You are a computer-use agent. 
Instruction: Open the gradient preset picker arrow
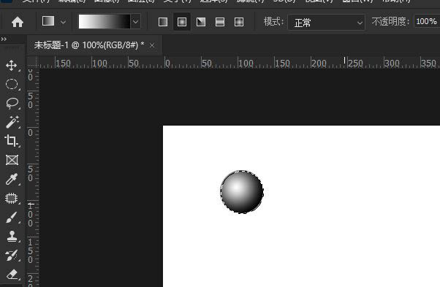(x=135, y=22)
